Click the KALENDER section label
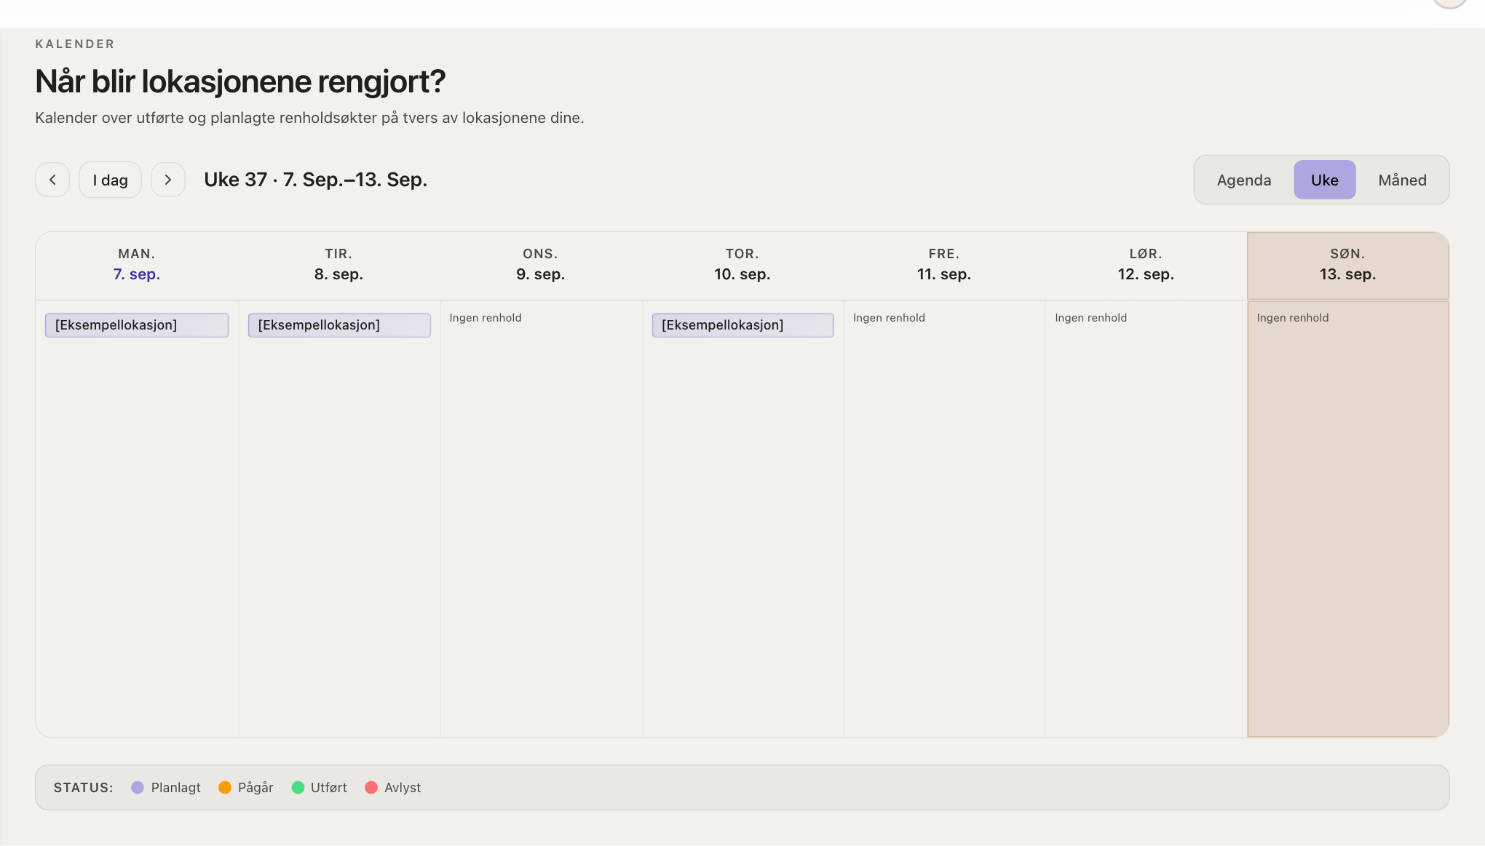 coord(75,44)
